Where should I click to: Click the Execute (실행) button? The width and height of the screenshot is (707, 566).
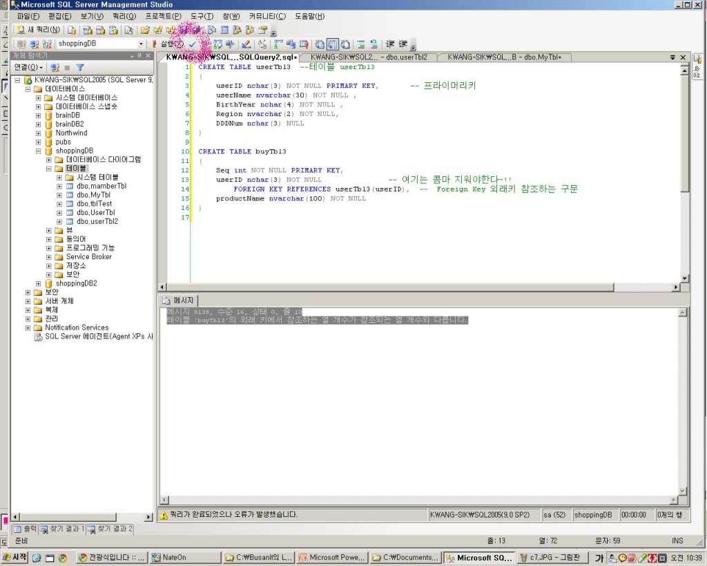[x=168, y=44]
